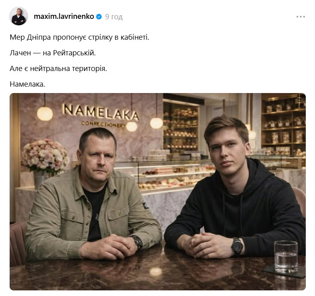The width and height of the screenshot is (315, 296).
Task: Click the blue verified badge icon
Action: point(99,16)
